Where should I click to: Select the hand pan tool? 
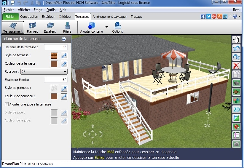(x=237, y=39)
